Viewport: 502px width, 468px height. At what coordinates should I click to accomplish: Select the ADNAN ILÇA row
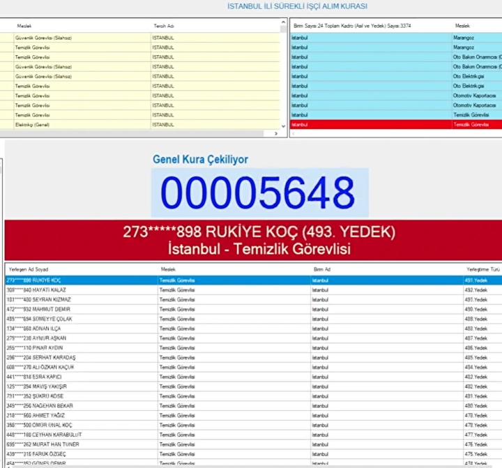click(x=254, y=329)
